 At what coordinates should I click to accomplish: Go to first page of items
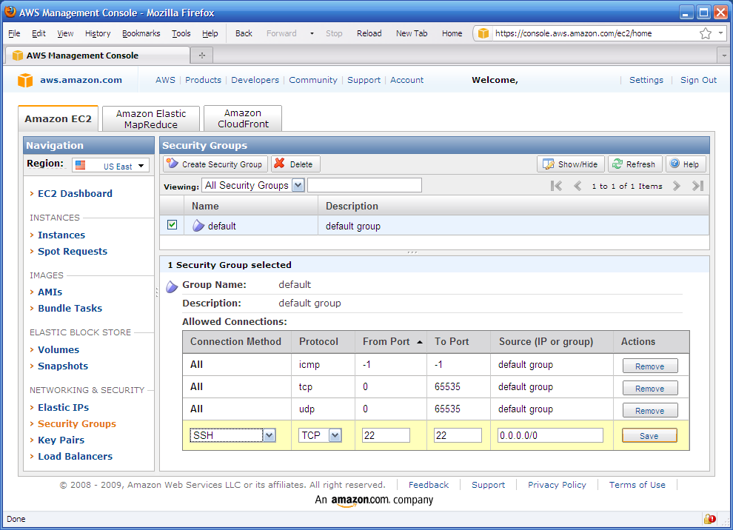[x=556, y=186]
